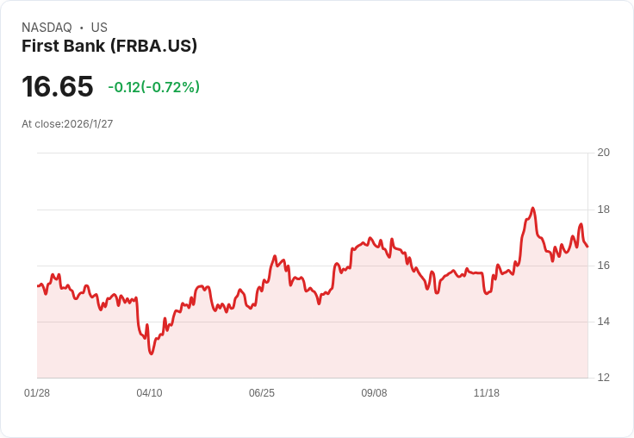
Task: Select the 01/28 date axis label
Action: click(x=37, y=393)
